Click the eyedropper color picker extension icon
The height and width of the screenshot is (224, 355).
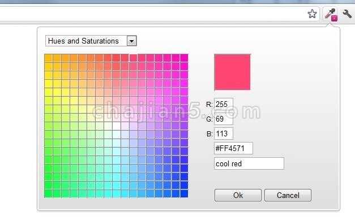(331, 14)
